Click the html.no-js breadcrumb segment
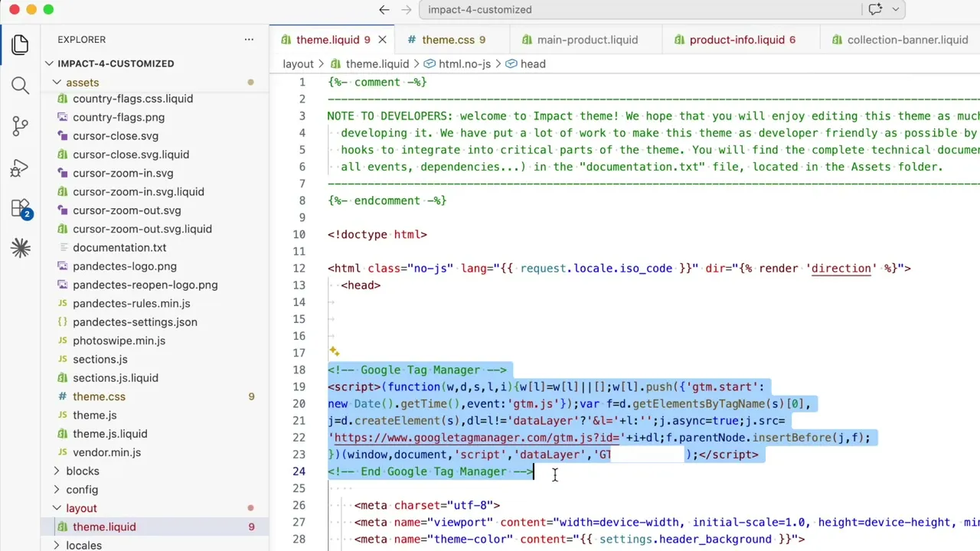Screen dimensions: 980x551 [x=457, y=64]
